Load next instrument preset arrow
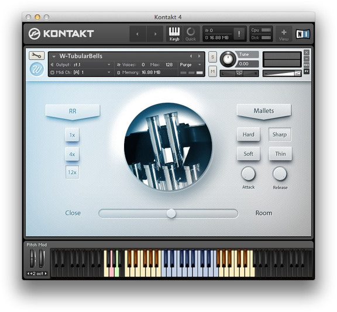Screen dimensions: 337x312 point(200,56)
